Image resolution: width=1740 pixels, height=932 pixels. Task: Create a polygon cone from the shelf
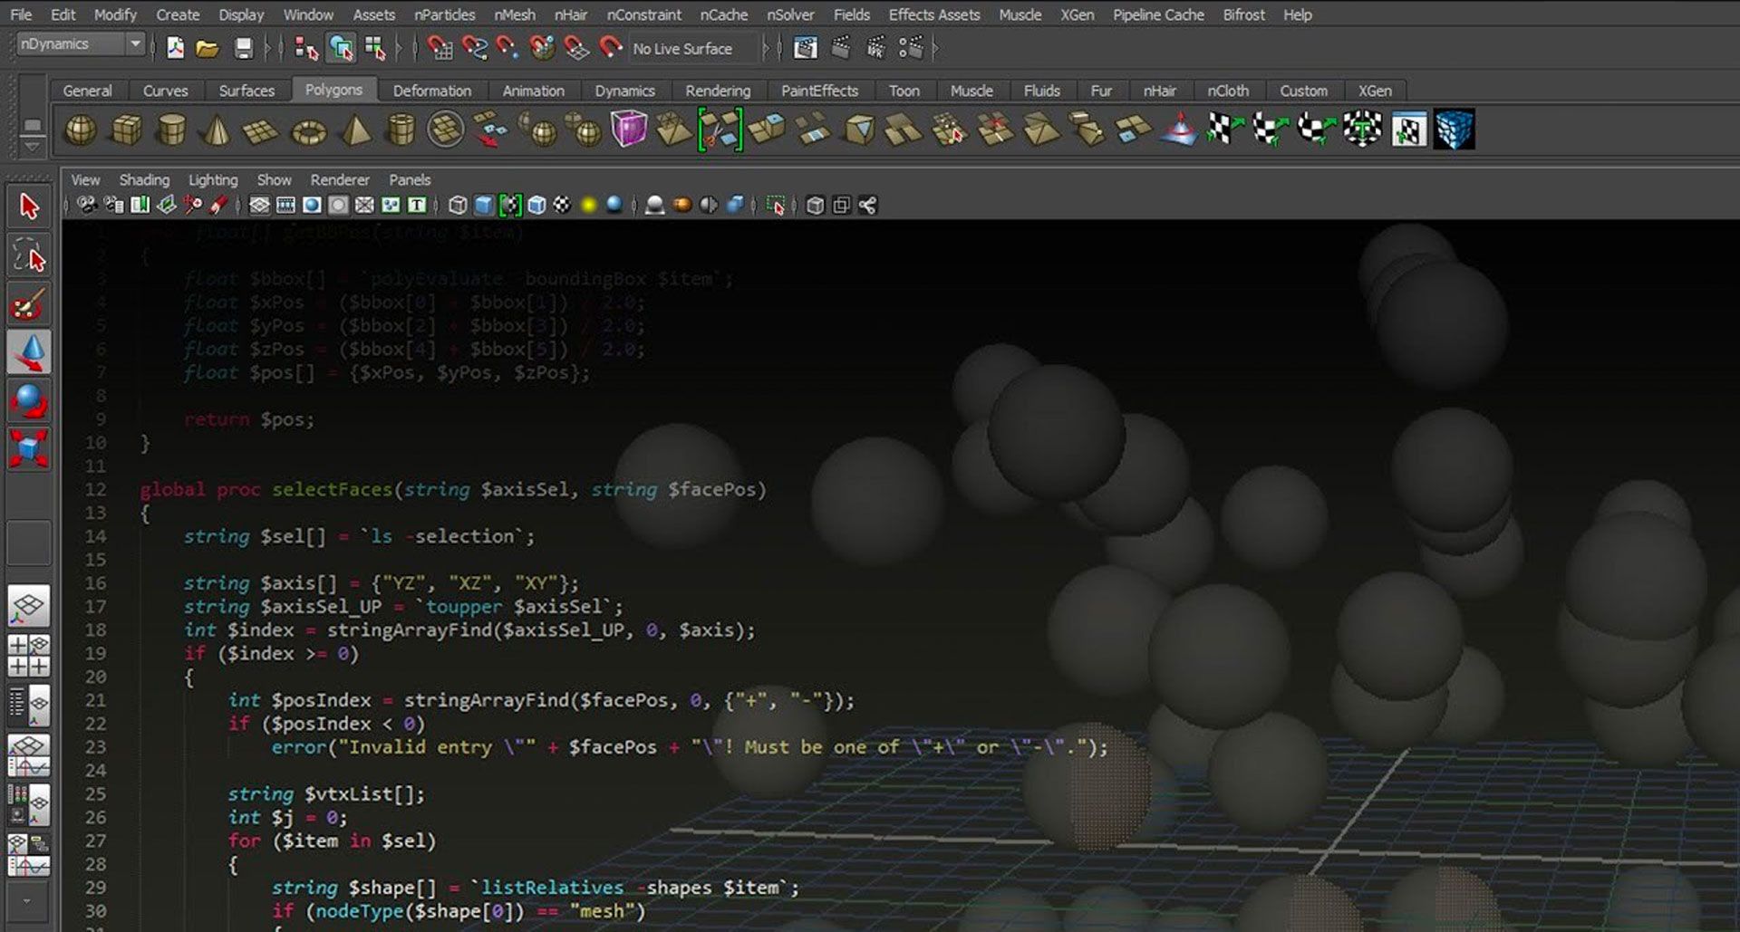tap(215, 130)
